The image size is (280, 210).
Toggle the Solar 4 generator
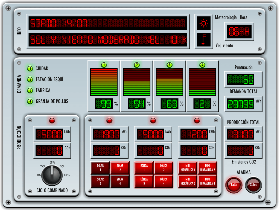coord(120,182)
